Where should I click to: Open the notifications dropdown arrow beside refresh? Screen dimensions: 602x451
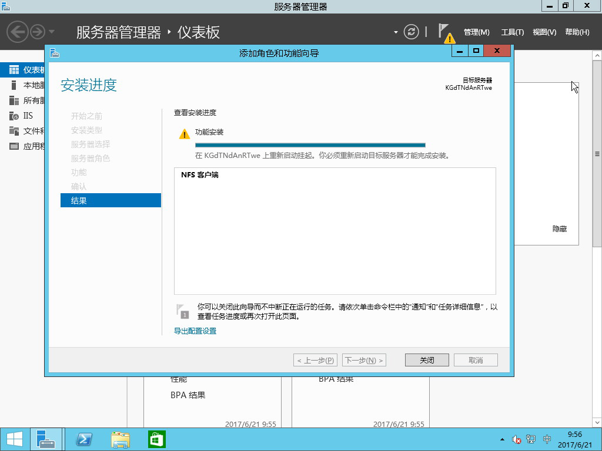tap(396, 32)
